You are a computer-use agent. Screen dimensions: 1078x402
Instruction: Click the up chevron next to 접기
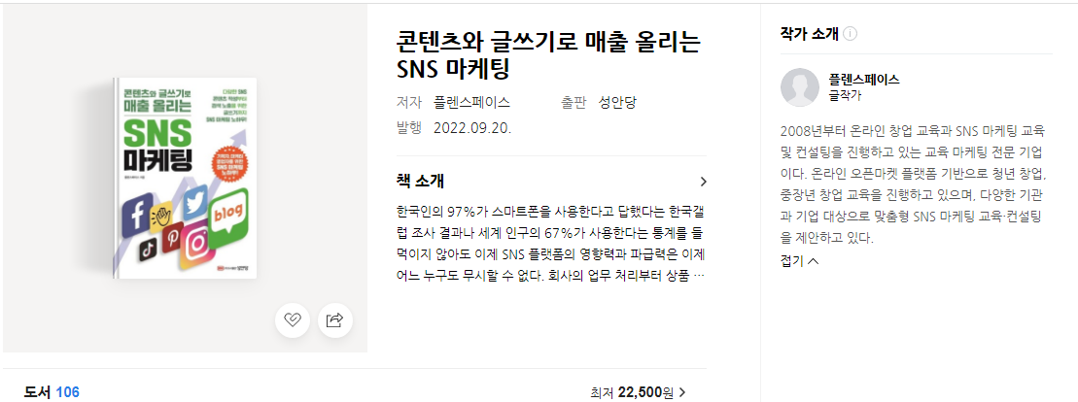[814, 261]
